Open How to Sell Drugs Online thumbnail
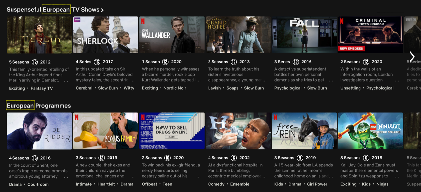Screen dimensions: 421x192 (x=172, y=131)
